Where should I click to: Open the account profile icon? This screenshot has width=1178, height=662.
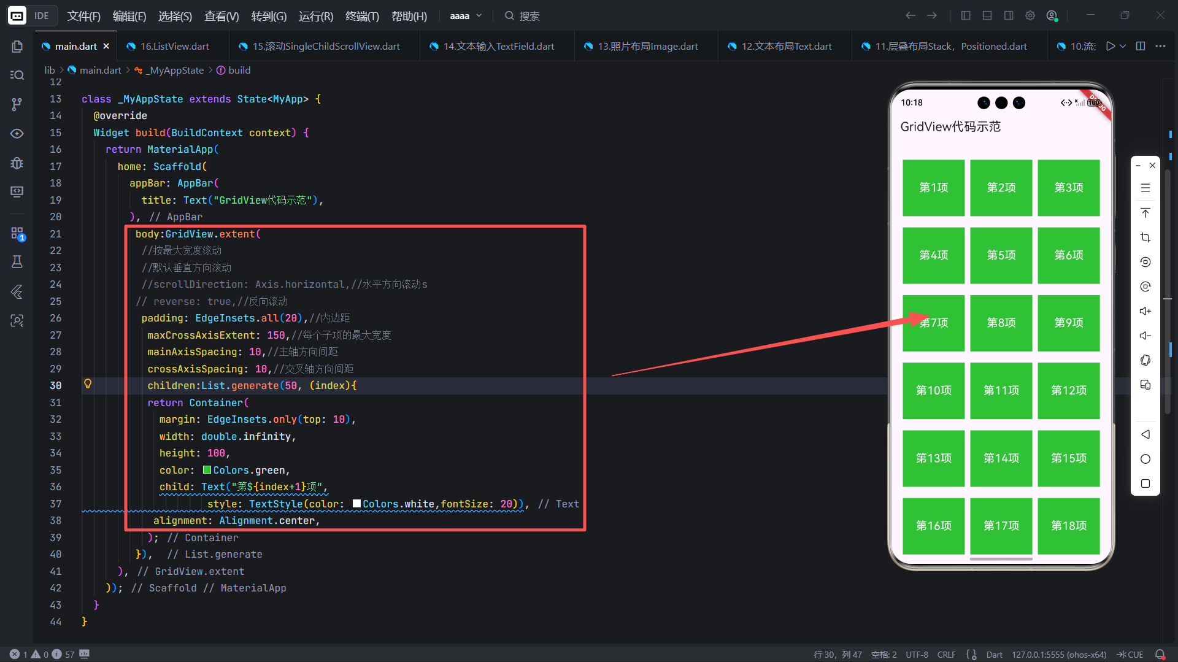1052,16
